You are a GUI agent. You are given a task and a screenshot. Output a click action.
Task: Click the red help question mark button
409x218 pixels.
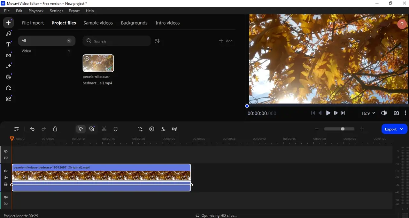(x=402, y=24)
